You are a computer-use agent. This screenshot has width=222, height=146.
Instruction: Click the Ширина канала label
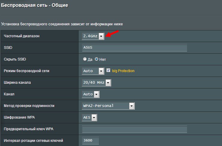(x=17, y=83)
